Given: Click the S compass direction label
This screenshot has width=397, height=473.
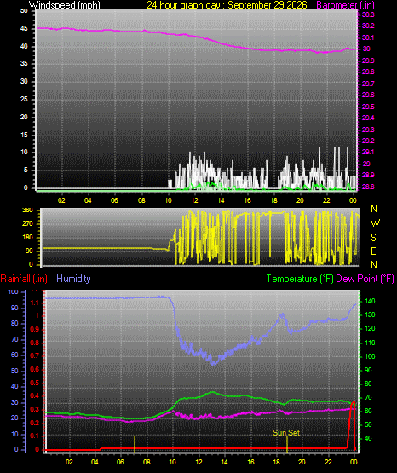Looking at the screenshot, I should (x=373, y=238).
